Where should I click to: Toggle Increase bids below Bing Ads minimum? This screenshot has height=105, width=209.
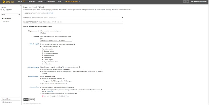point(41,69)
